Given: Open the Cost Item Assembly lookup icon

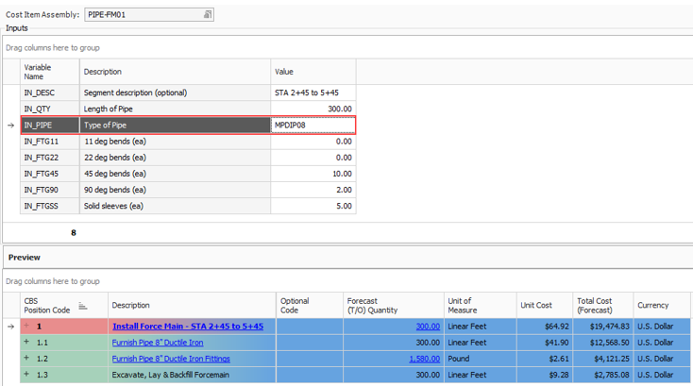Looking at the screenshot, I should click(x=208, y=14).
